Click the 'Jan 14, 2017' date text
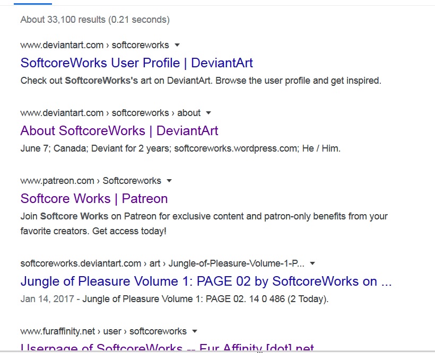 (x=47, y=299)
